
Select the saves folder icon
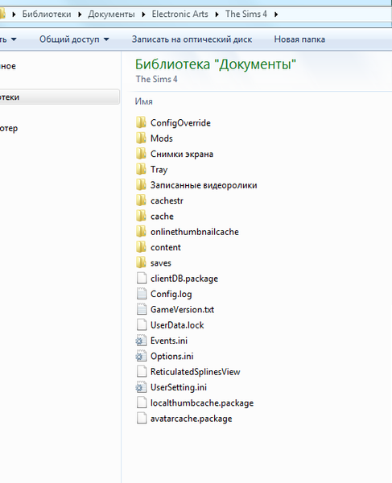coord(141,262)
